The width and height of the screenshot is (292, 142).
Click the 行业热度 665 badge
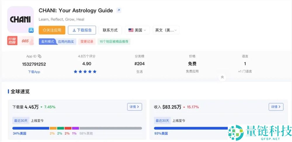point(20,41)
